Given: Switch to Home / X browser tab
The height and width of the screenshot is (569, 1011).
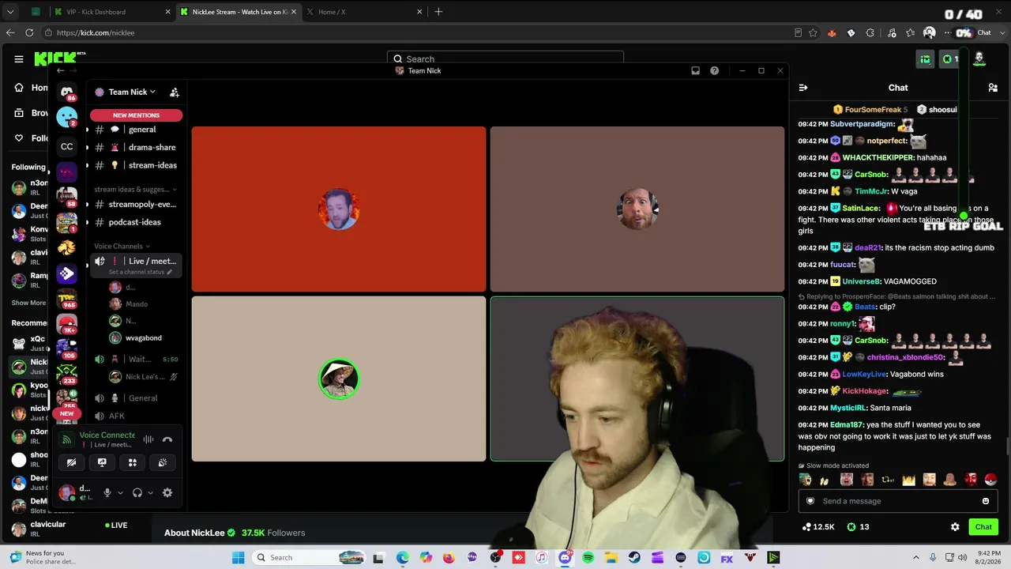Looking at the screenshot, I should [364, 12].
